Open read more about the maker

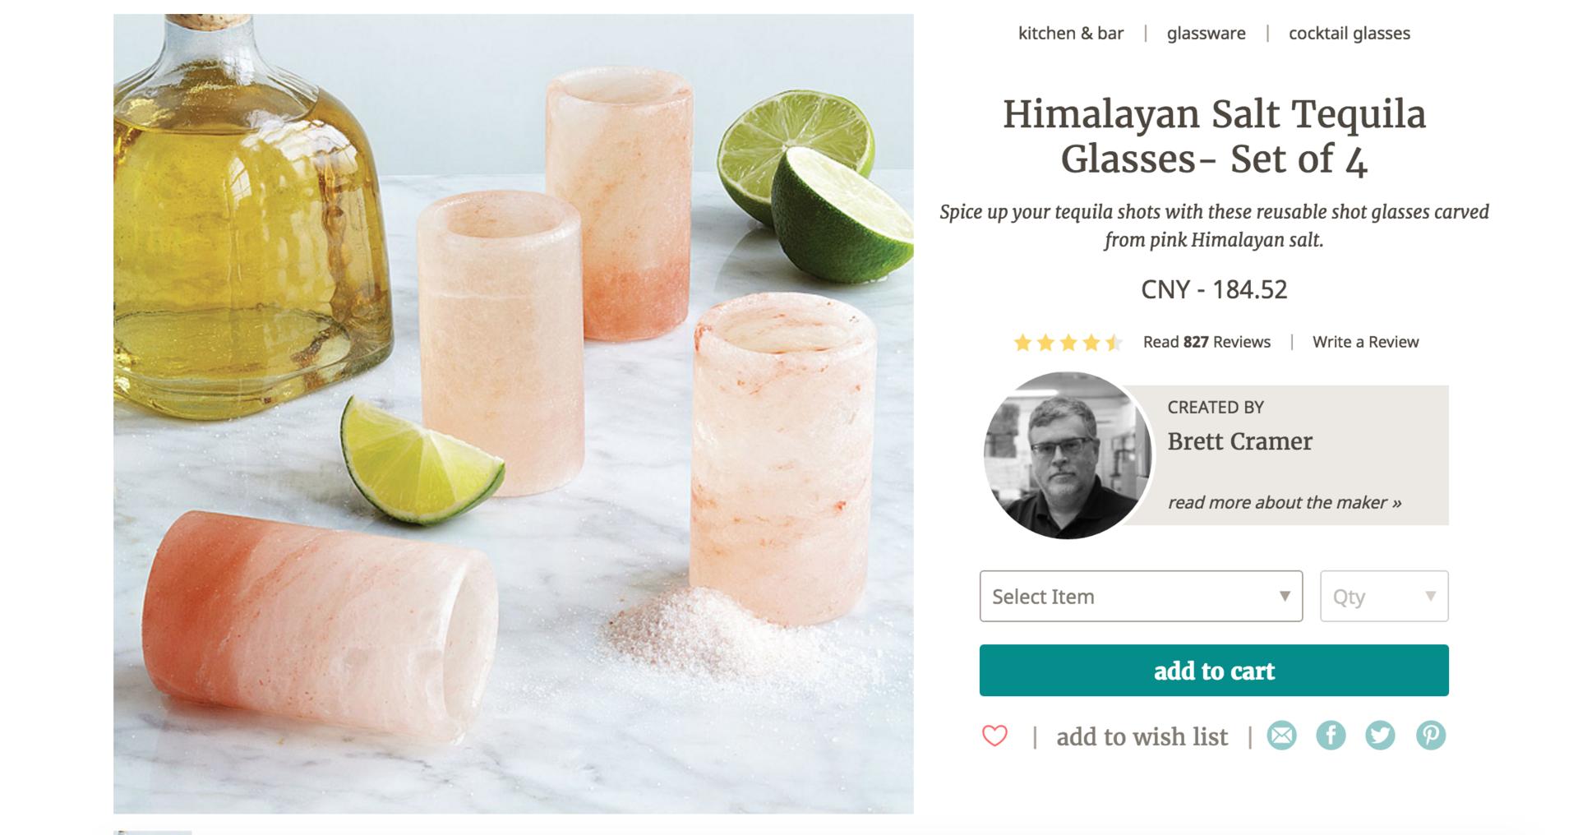(1284, 502)
